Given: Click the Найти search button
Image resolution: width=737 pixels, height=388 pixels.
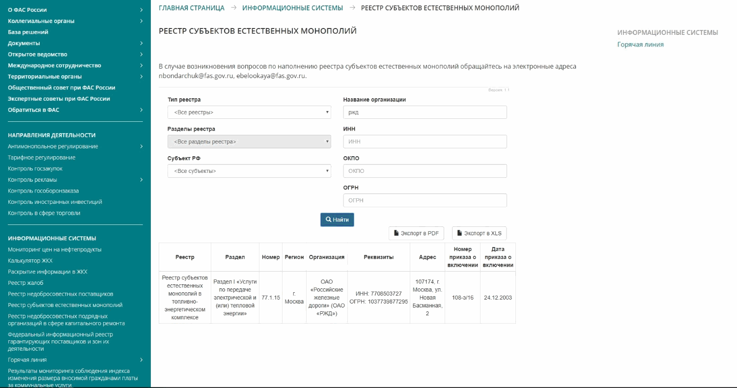Looking at the screenshot, I should click(x=337, y=220).
